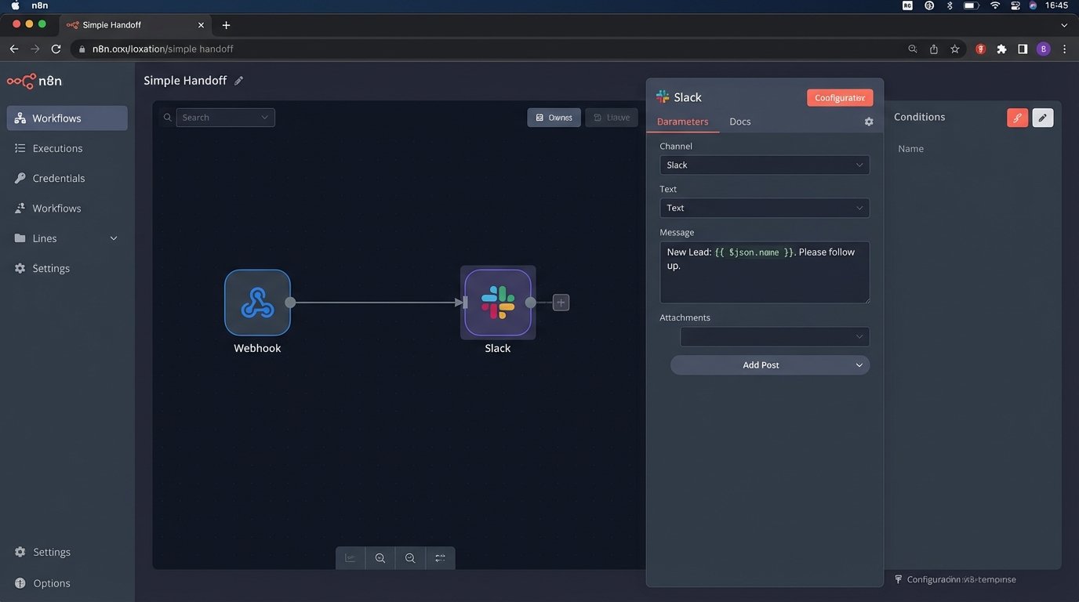The width and height of the screenshot is (1079, 602).
Task: Select the Webhook node on the canvas
Action: (x=257, y=302)
